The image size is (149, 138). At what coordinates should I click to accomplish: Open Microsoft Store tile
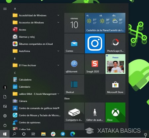115,85
